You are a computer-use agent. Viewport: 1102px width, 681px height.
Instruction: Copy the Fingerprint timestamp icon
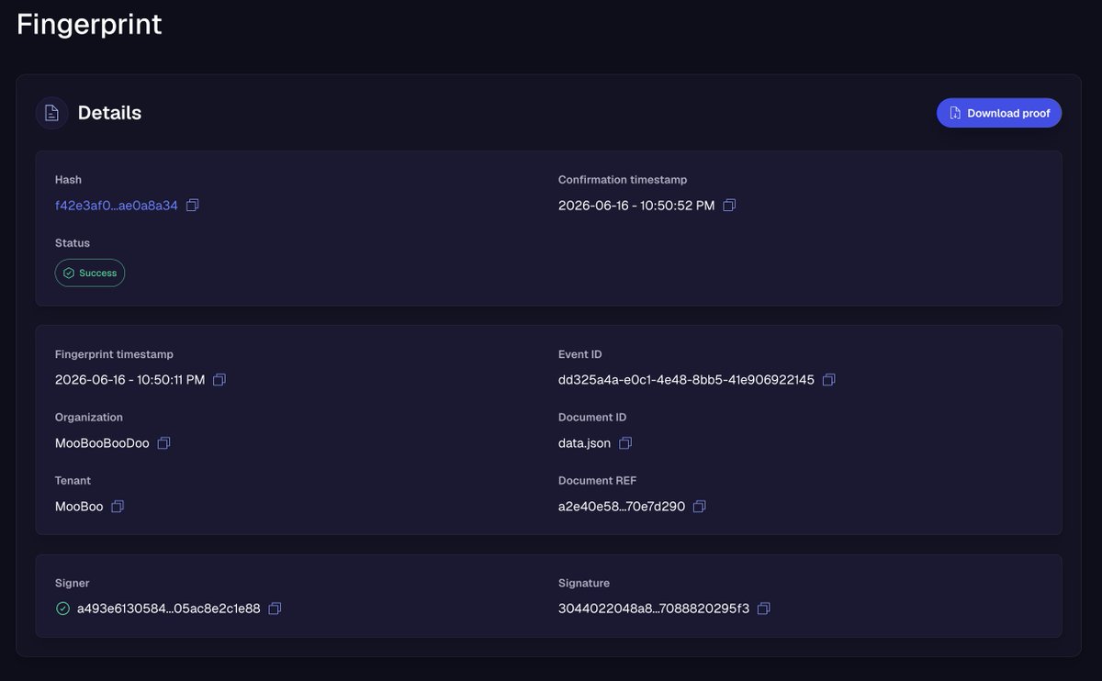click(x=219, y=380)
